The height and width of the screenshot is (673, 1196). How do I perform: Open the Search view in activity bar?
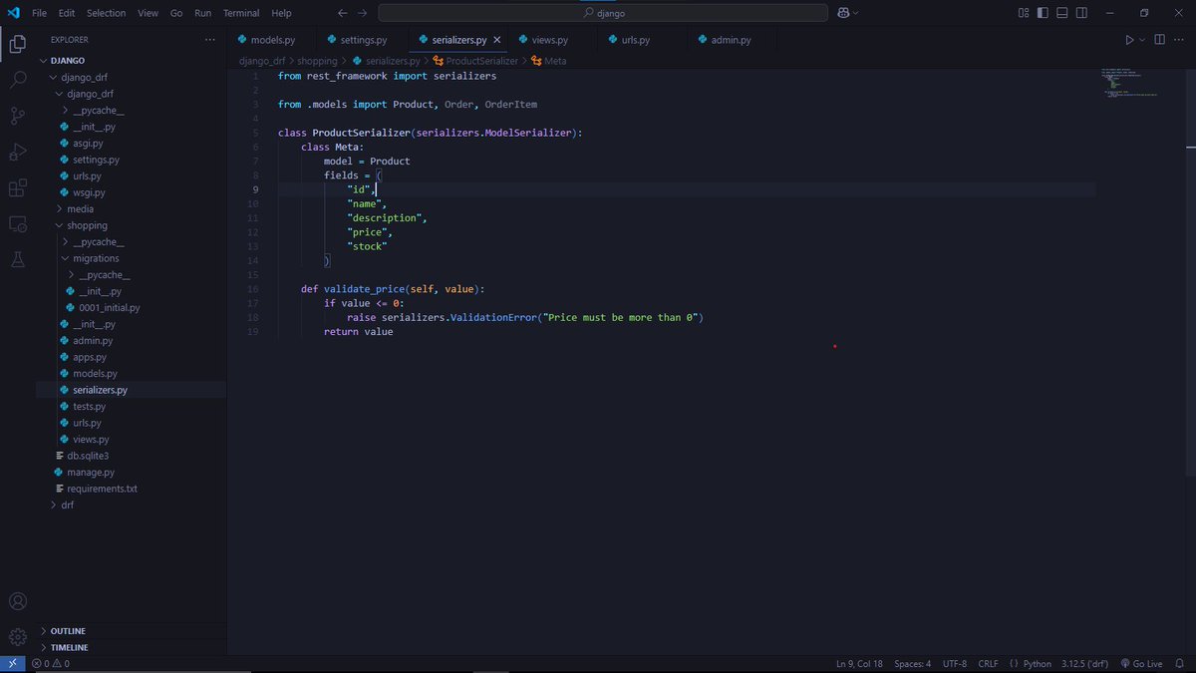pos(17,80)
